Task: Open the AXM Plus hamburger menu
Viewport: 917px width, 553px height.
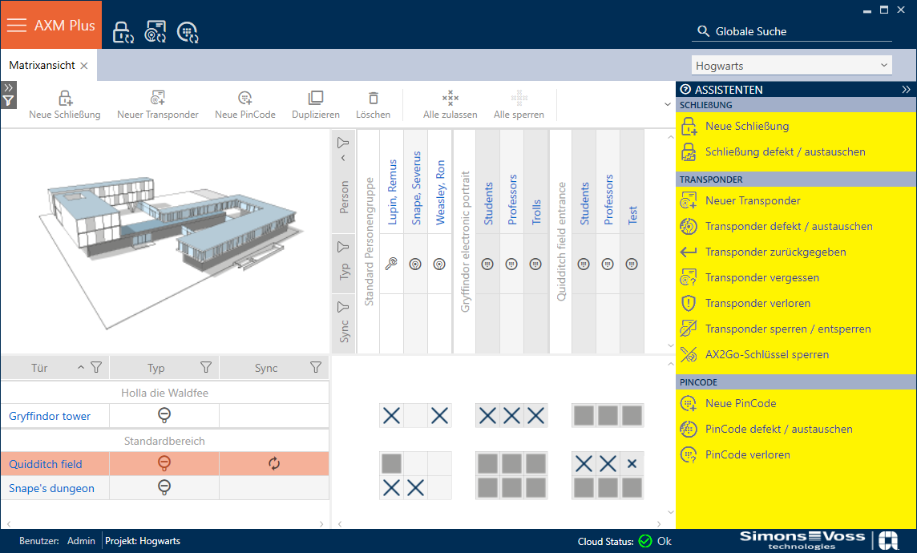Action: pos(17,25)
